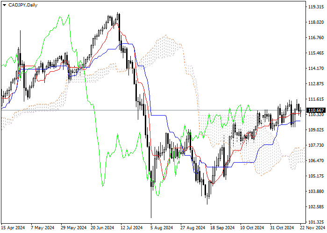Click the 107.730 price axis label
Viewport: 327px width, 233px height.
coord(316,145)
